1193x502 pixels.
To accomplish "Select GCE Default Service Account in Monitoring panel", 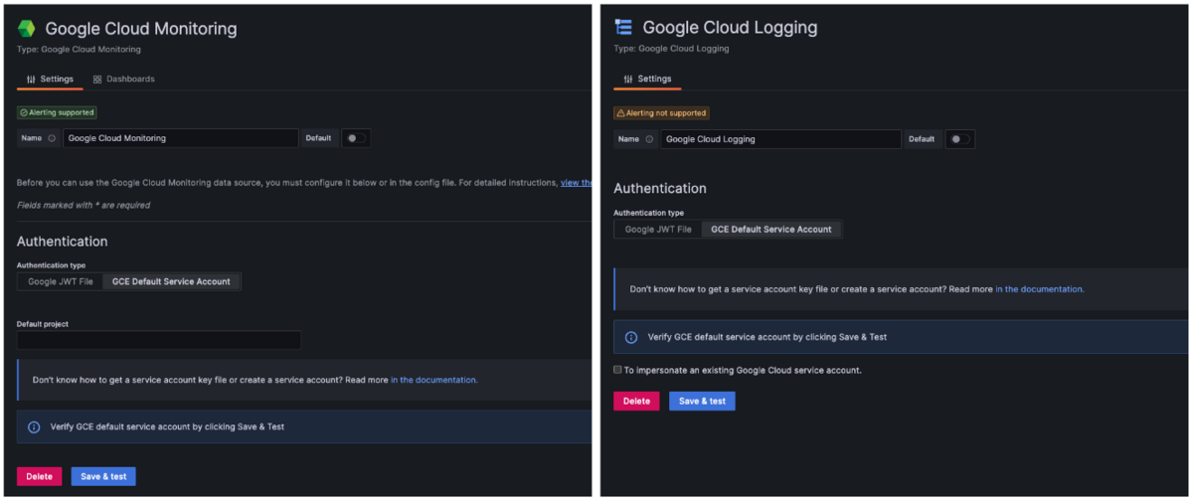I will [171, 281].
